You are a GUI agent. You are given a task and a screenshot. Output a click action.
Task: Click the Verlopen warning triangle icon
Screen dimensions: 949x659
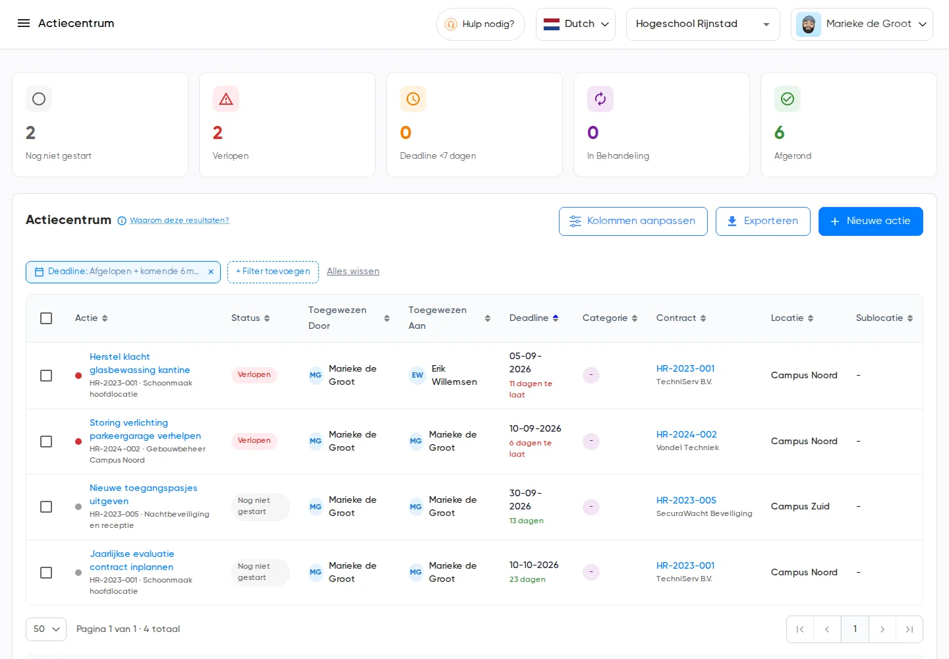(226, 99)
